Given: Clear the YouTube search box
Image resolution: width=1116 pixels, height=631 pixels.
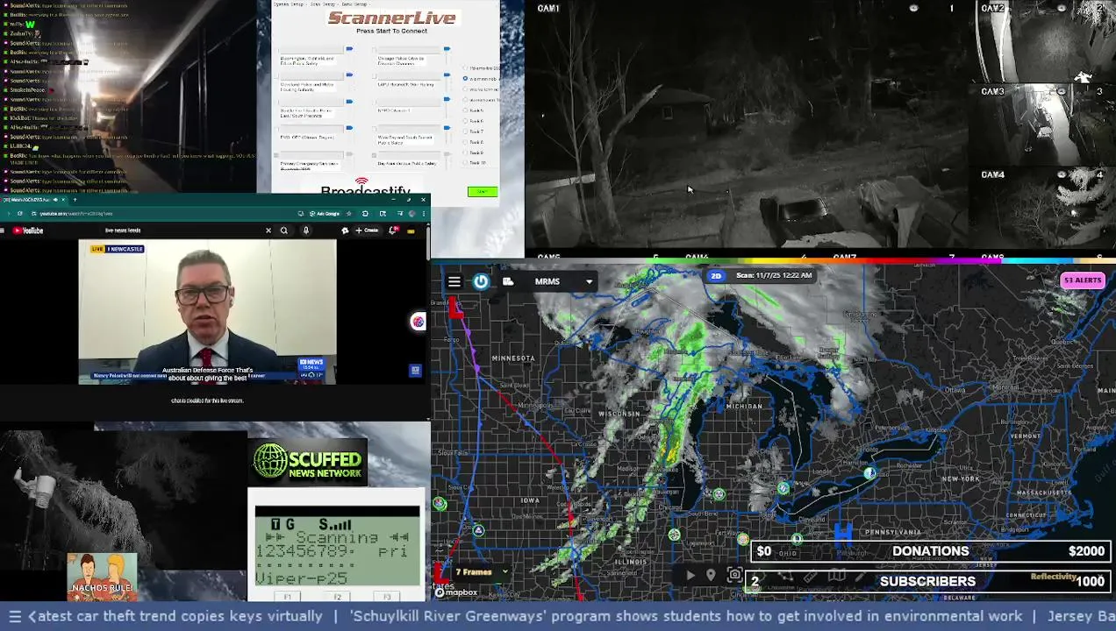Looking at the screenshot, I should tap(268, 230).
